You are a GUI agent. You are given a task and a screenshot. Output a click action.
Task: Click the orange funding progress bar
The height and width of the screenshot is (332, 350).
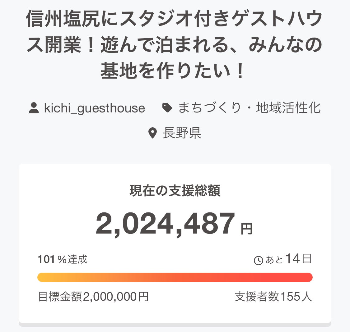click(175, 277)
